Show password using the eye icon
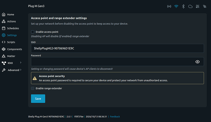This screenshot has height=122, width=211. click(198, 62)
